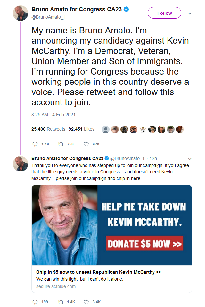The image size is (205, 307).
Task: Open the 25,480 Retweets list
Action: click(48, 129)
